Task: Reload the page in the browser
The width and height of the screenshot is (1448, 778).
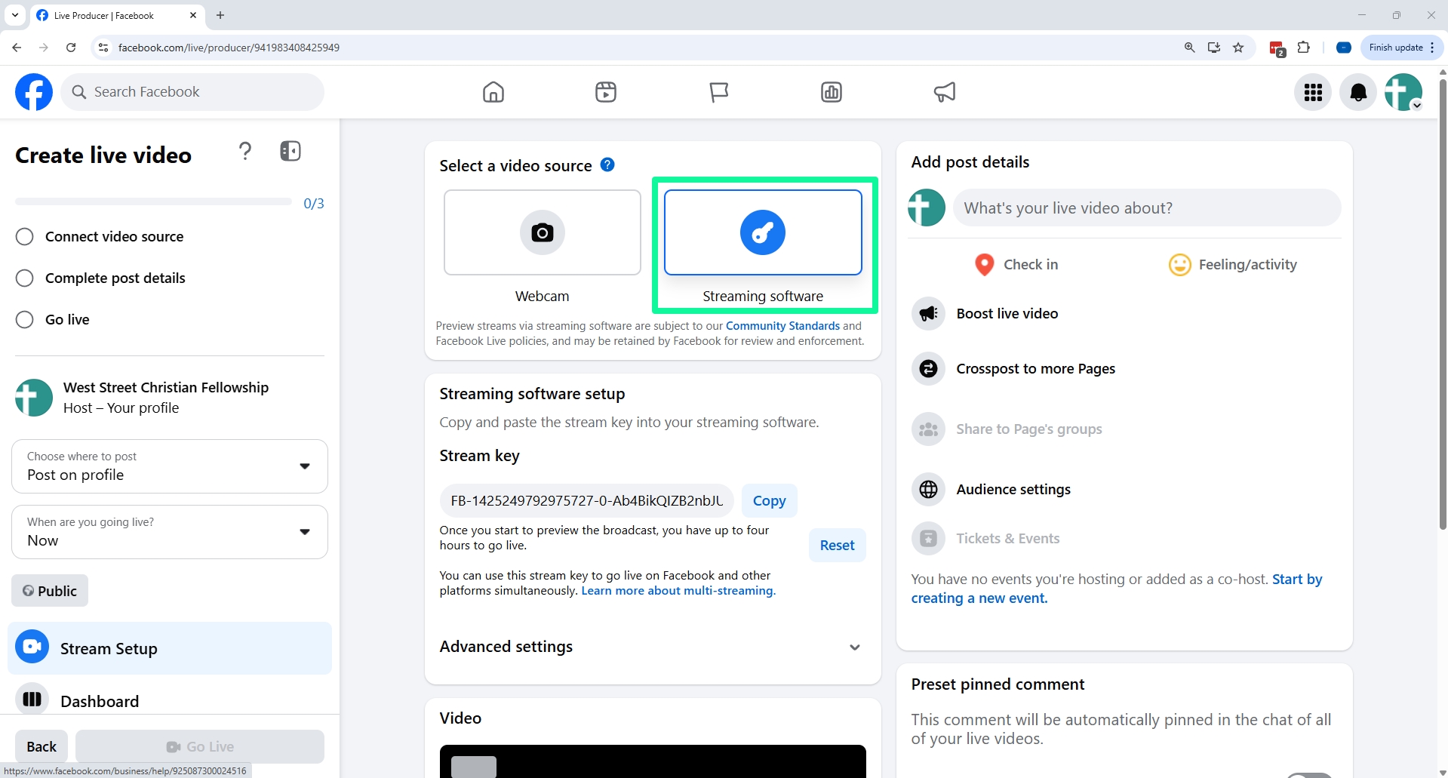Action: click(71, 48)
